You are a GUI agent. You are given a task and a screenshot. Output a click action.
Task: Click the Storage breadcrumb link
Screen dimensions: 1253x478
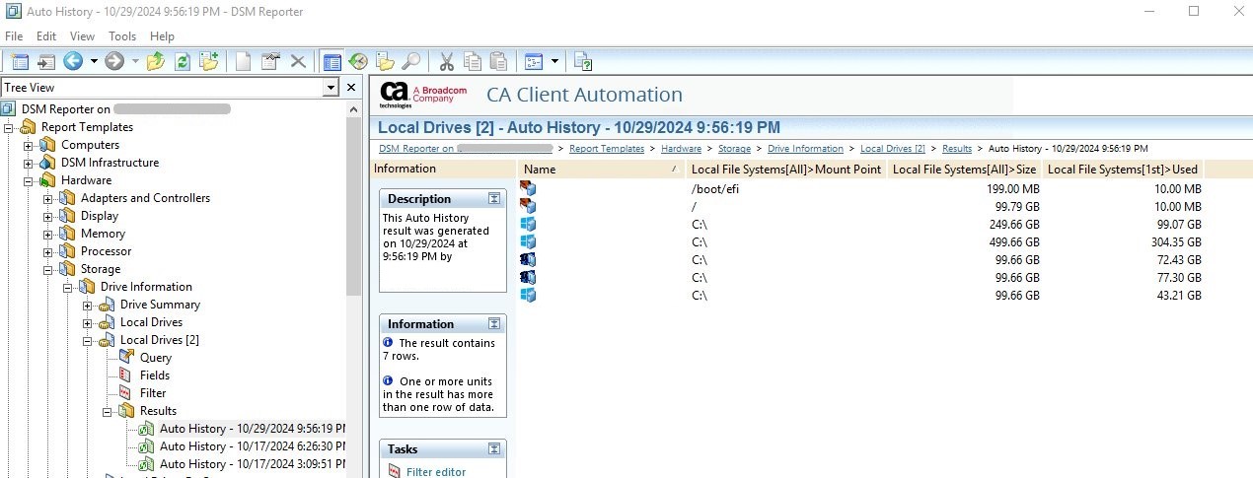(734, 149)
